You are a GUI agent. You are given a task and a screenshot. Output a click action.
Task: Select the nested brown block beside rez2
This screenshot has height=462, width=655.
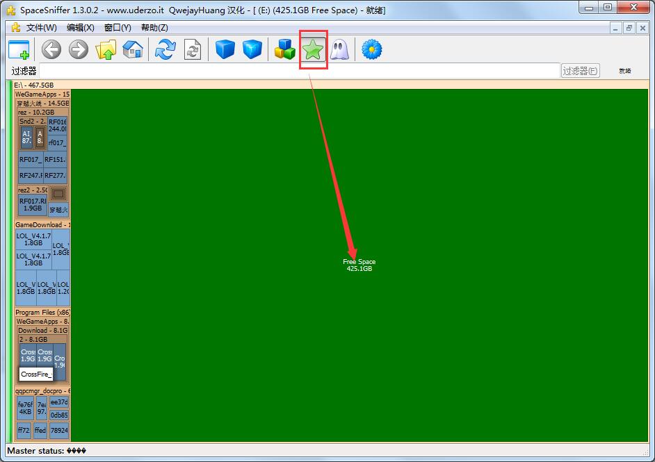tap(58, 194)
